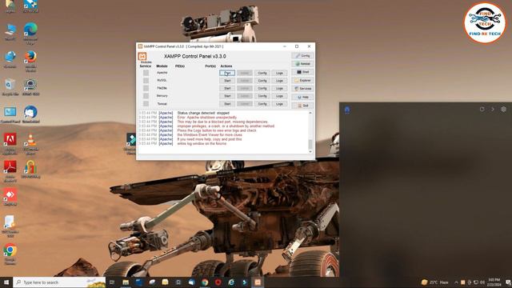Open Help in the XAMPP side buttons
This screenshot has height=288, width=512.
click(x=302, y=98)
